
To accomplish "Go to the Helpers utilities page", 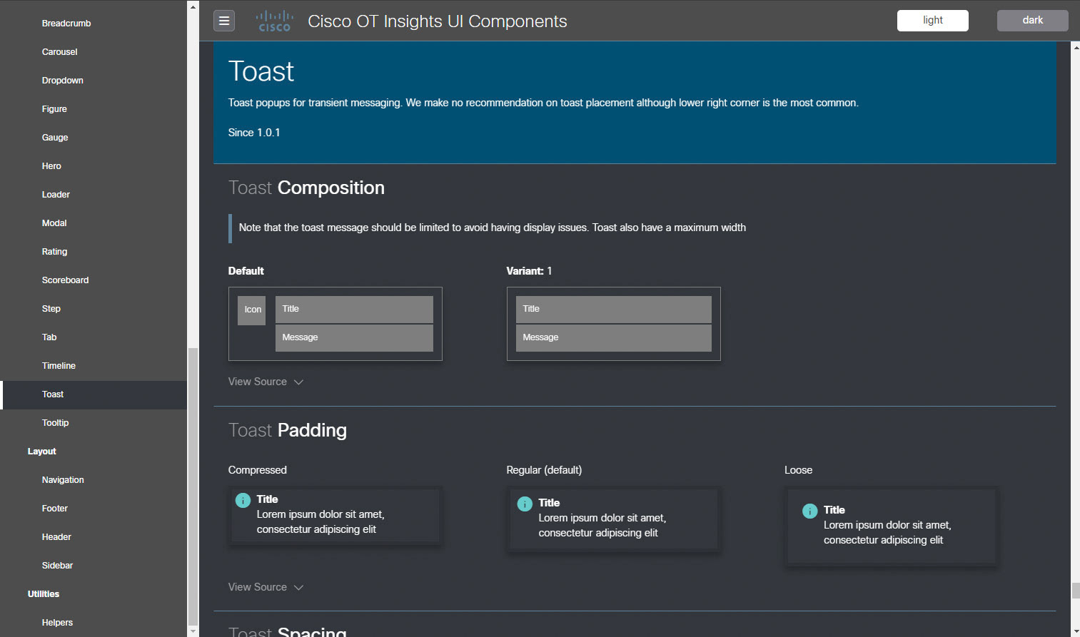I will click(x=57, y=623).
